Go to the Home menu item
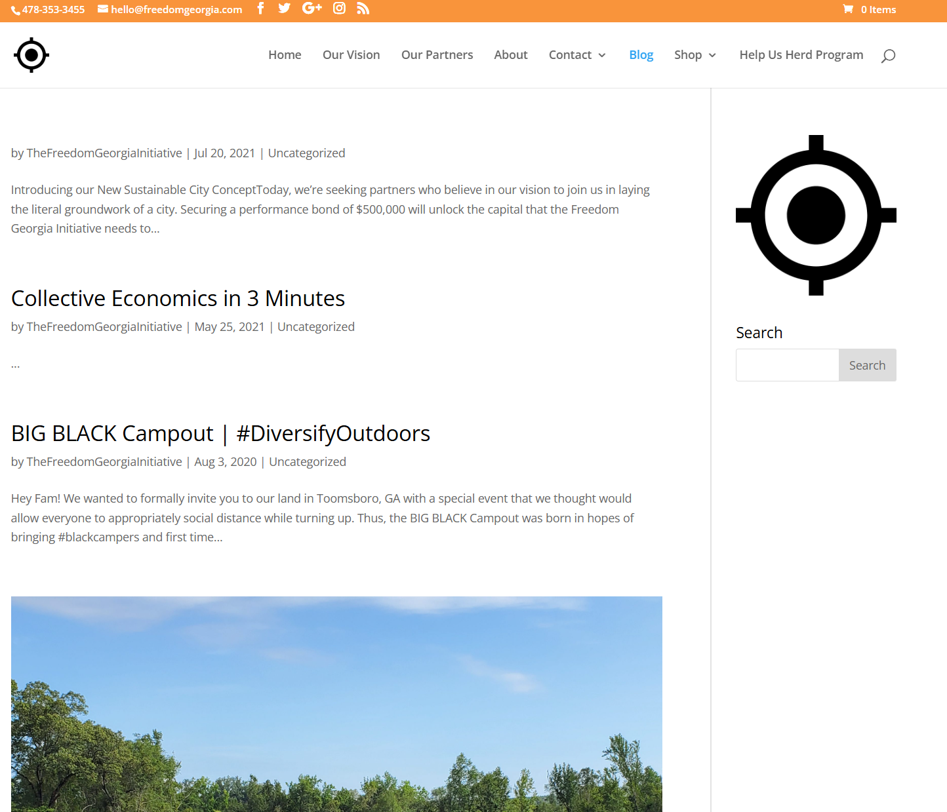947x812 pixels. coord(285,55)
